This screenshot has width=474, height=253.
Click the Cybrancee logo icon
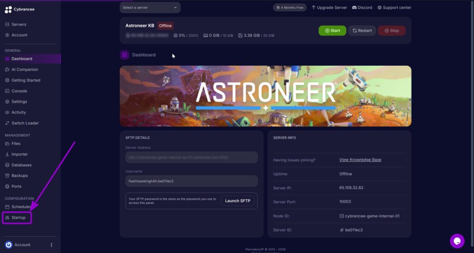point(8,10)
